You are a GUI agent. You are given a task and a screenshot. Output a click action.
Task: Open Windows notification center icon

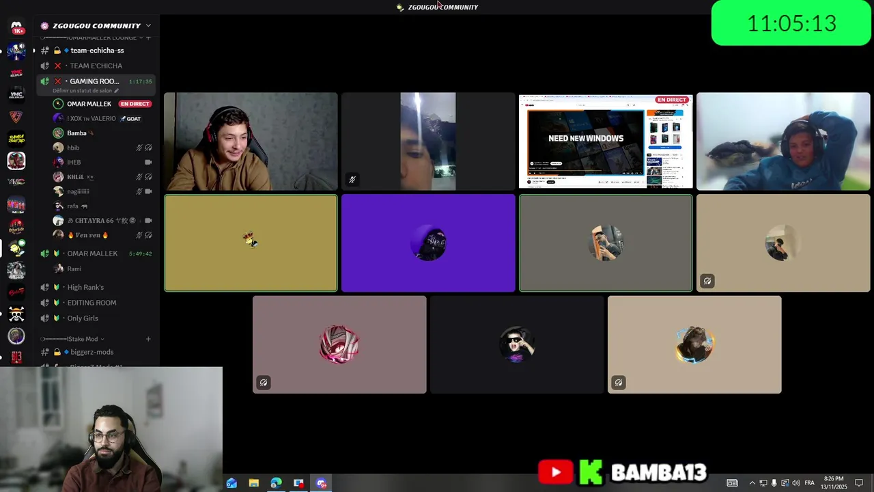860,483
